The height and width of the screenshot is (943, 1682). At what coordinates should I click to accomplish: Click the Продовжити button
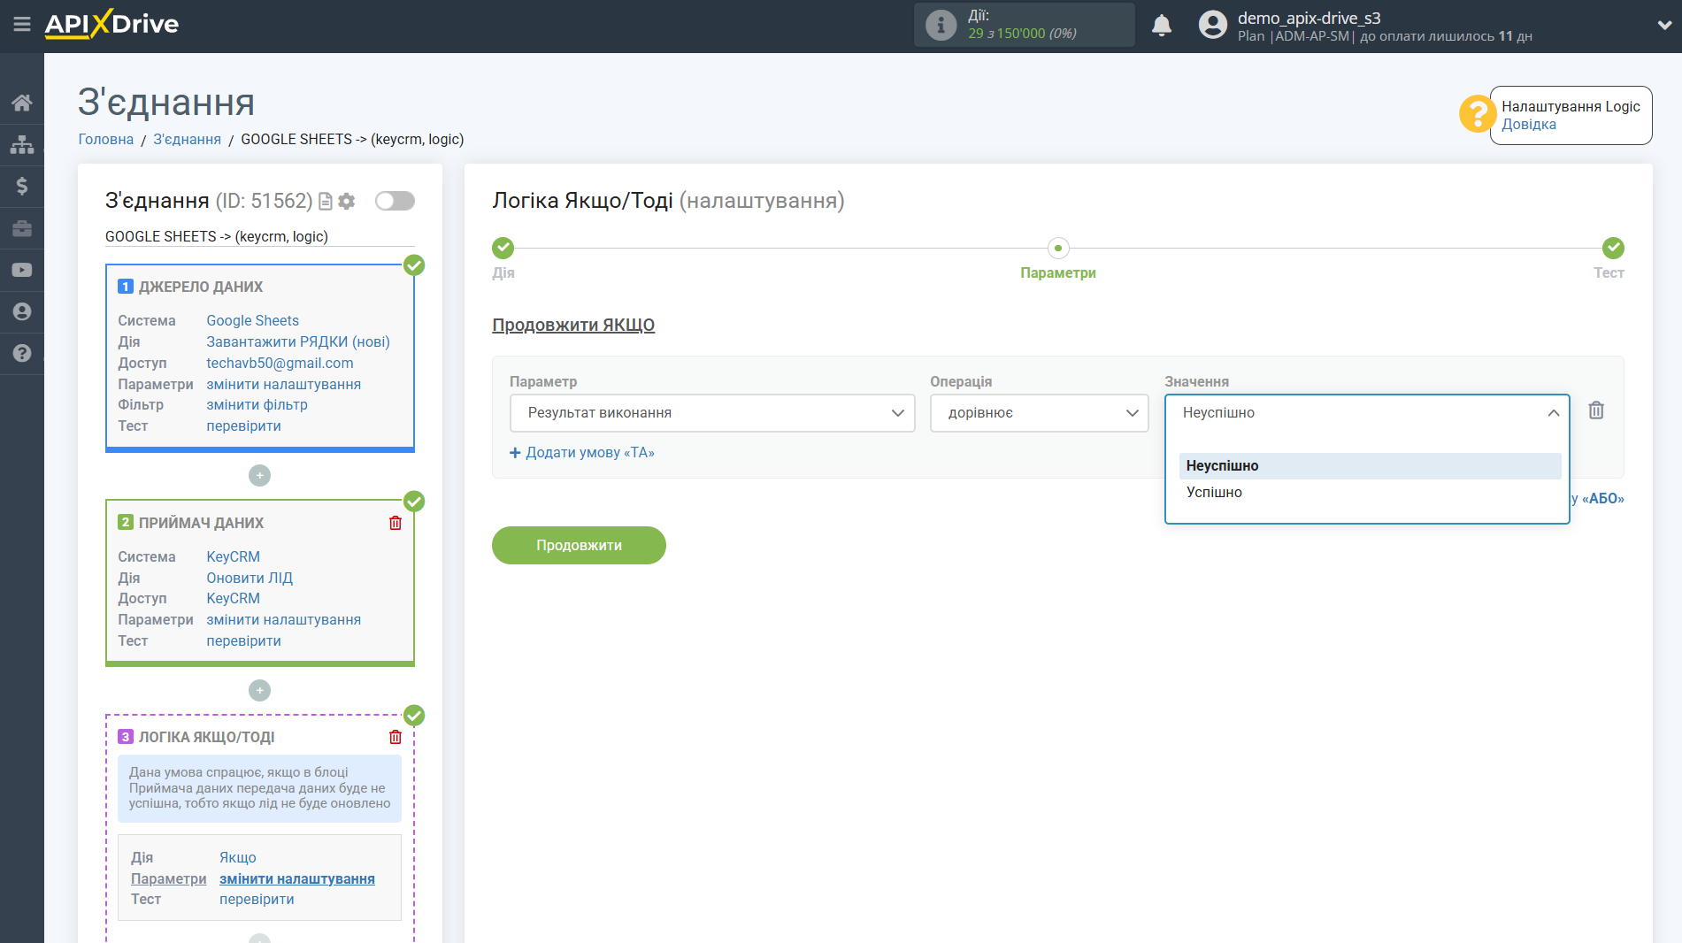(x=579, y=545)
